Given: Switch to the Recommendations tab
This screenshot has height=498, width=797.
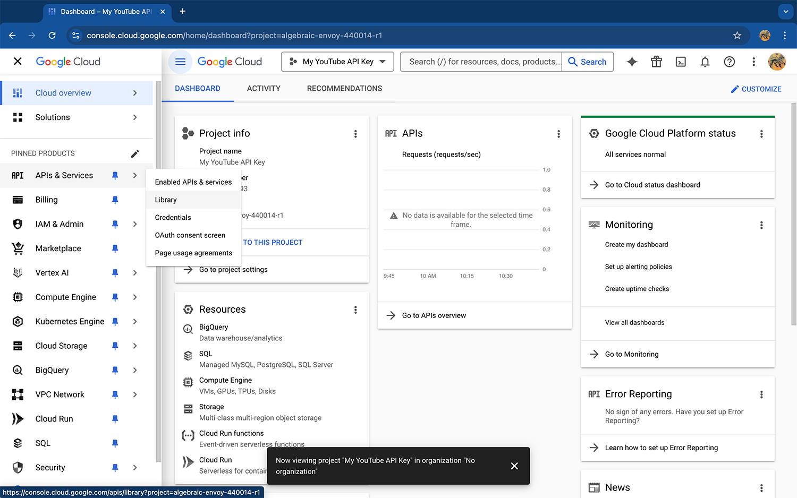Looking at the screenshot, I should (x=344, y=89).
